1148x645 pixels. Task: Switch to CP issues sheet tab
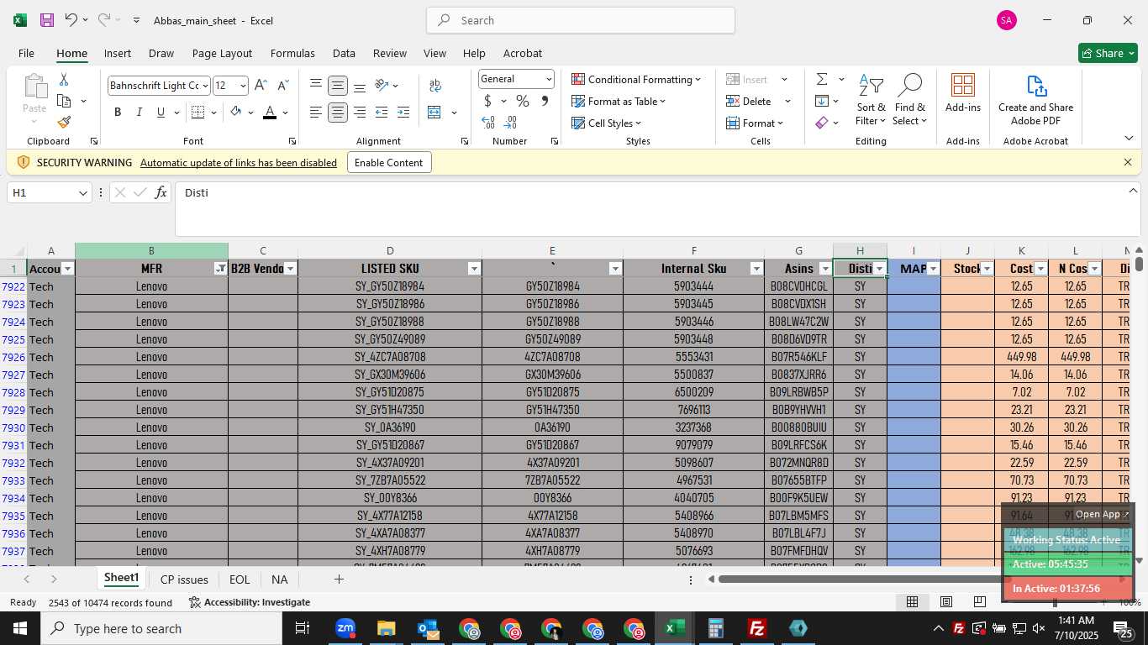pos(184,579)
